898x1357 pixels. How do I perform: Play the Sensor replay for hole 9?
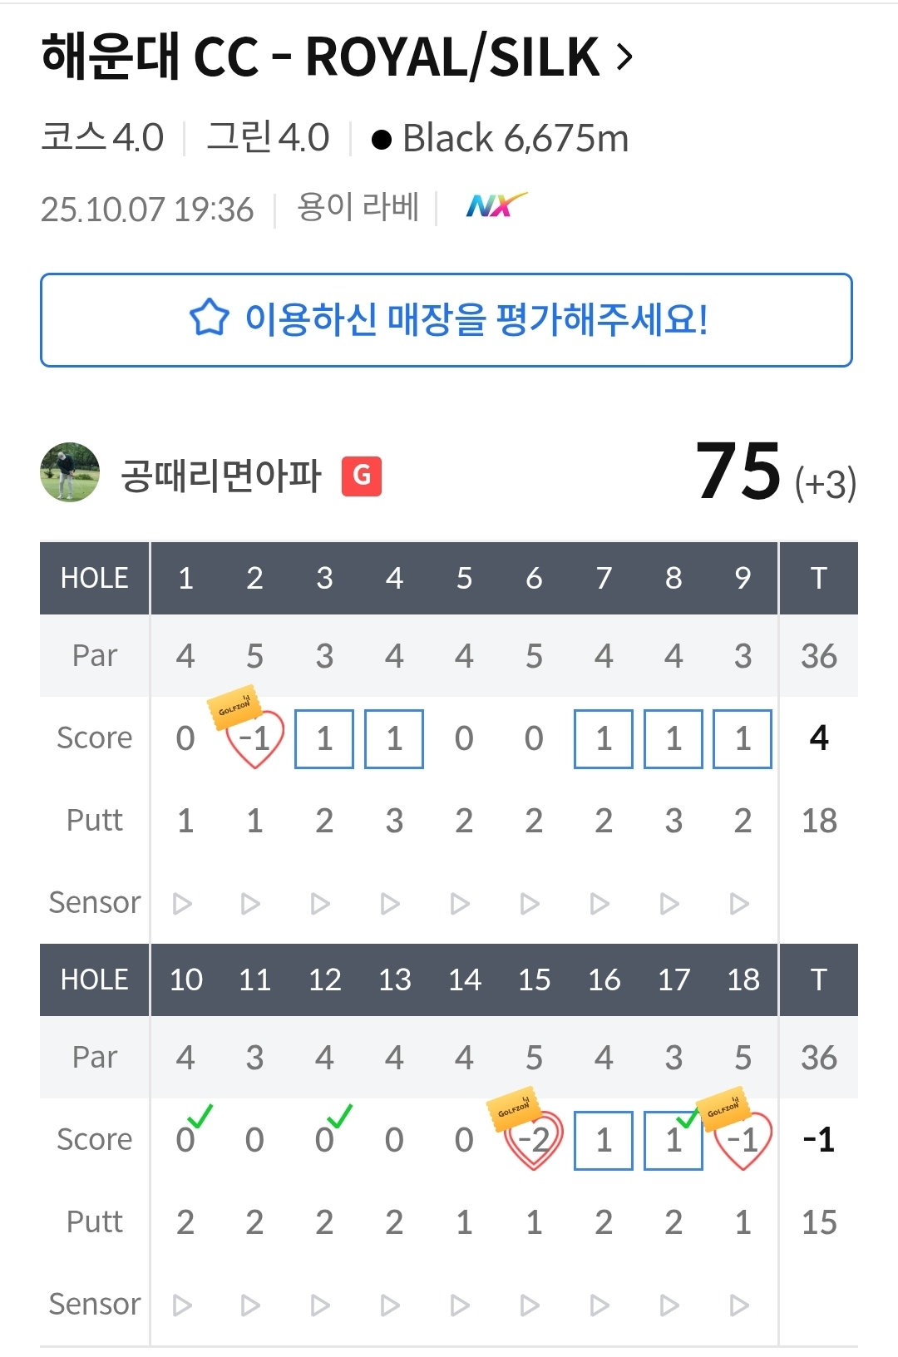click(739, 904)
